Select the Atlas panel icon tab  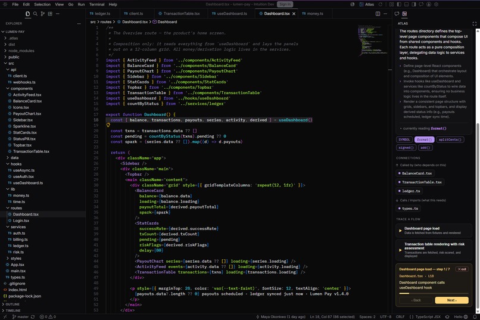pyautogui.click(x=404, y=14)
